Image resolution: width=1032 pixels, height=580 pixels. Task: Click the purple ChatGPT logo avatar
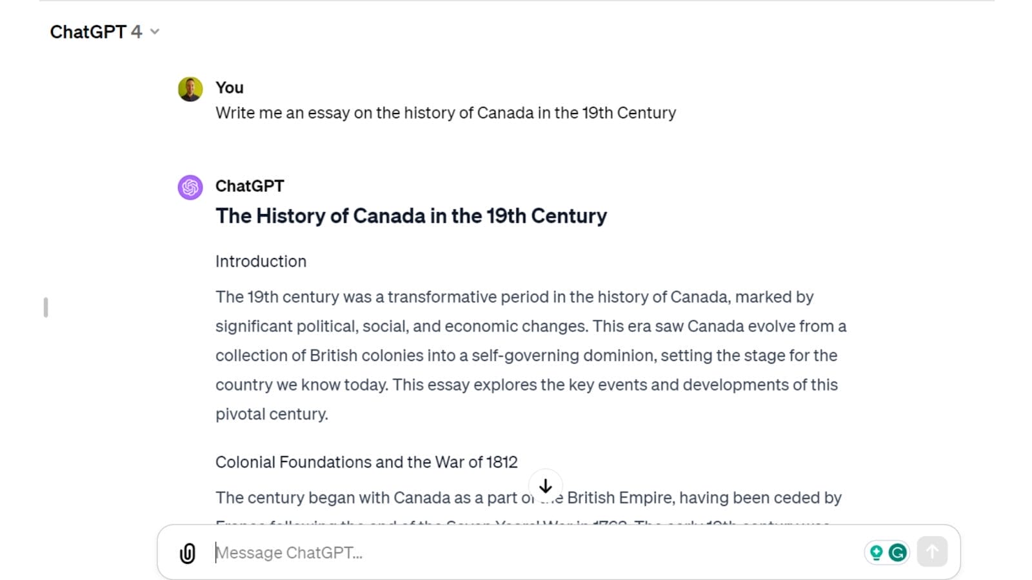coord(190,188)
